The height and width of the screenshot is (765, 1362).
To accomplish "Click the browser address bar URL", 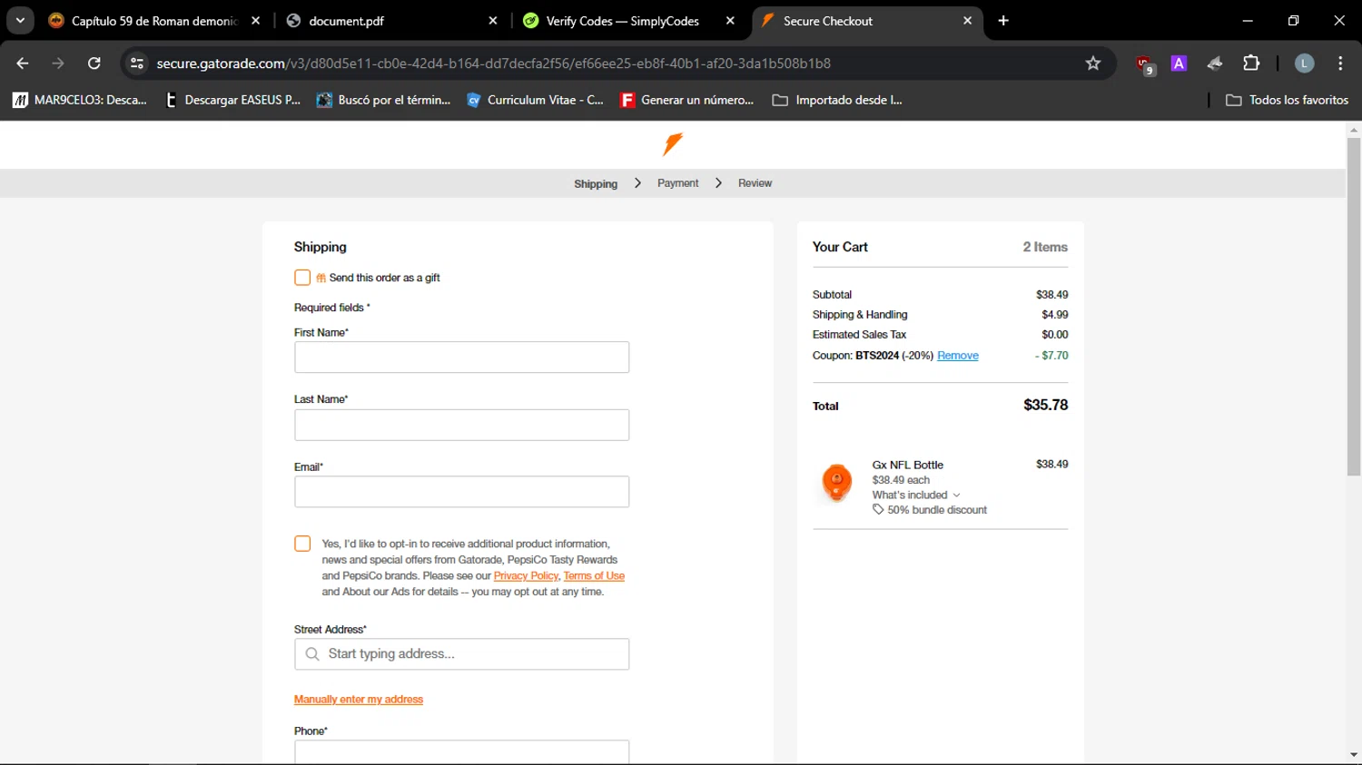I will [493, 64].
